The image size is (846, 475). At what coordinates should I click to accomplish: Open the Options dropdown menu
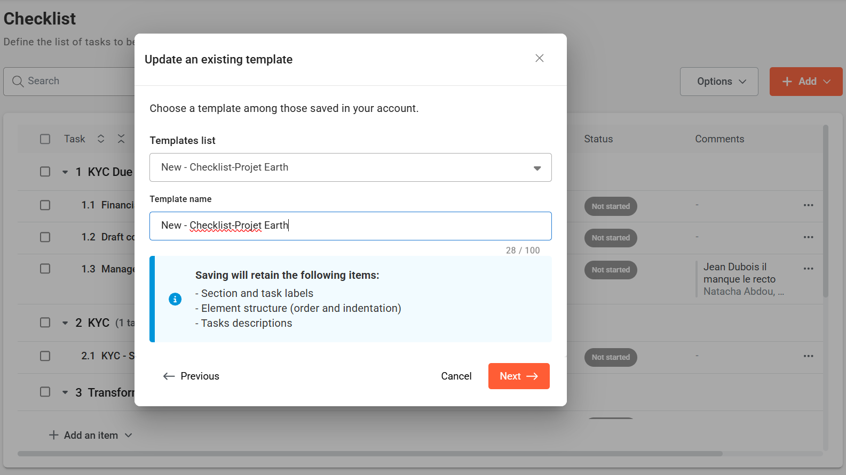tap(718, 82)
